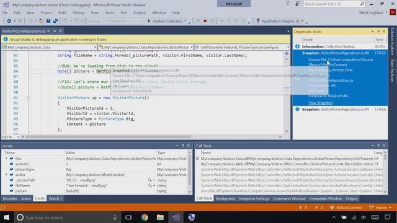Image resolution: width=397 pixels, height=223 pixels.
Task: Click the VisitorsConnect repository status item
Action: click(x=346, y=208)
